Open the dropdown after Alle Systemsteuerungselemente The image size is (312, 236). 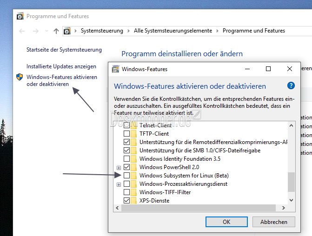(x=217, y=31)
